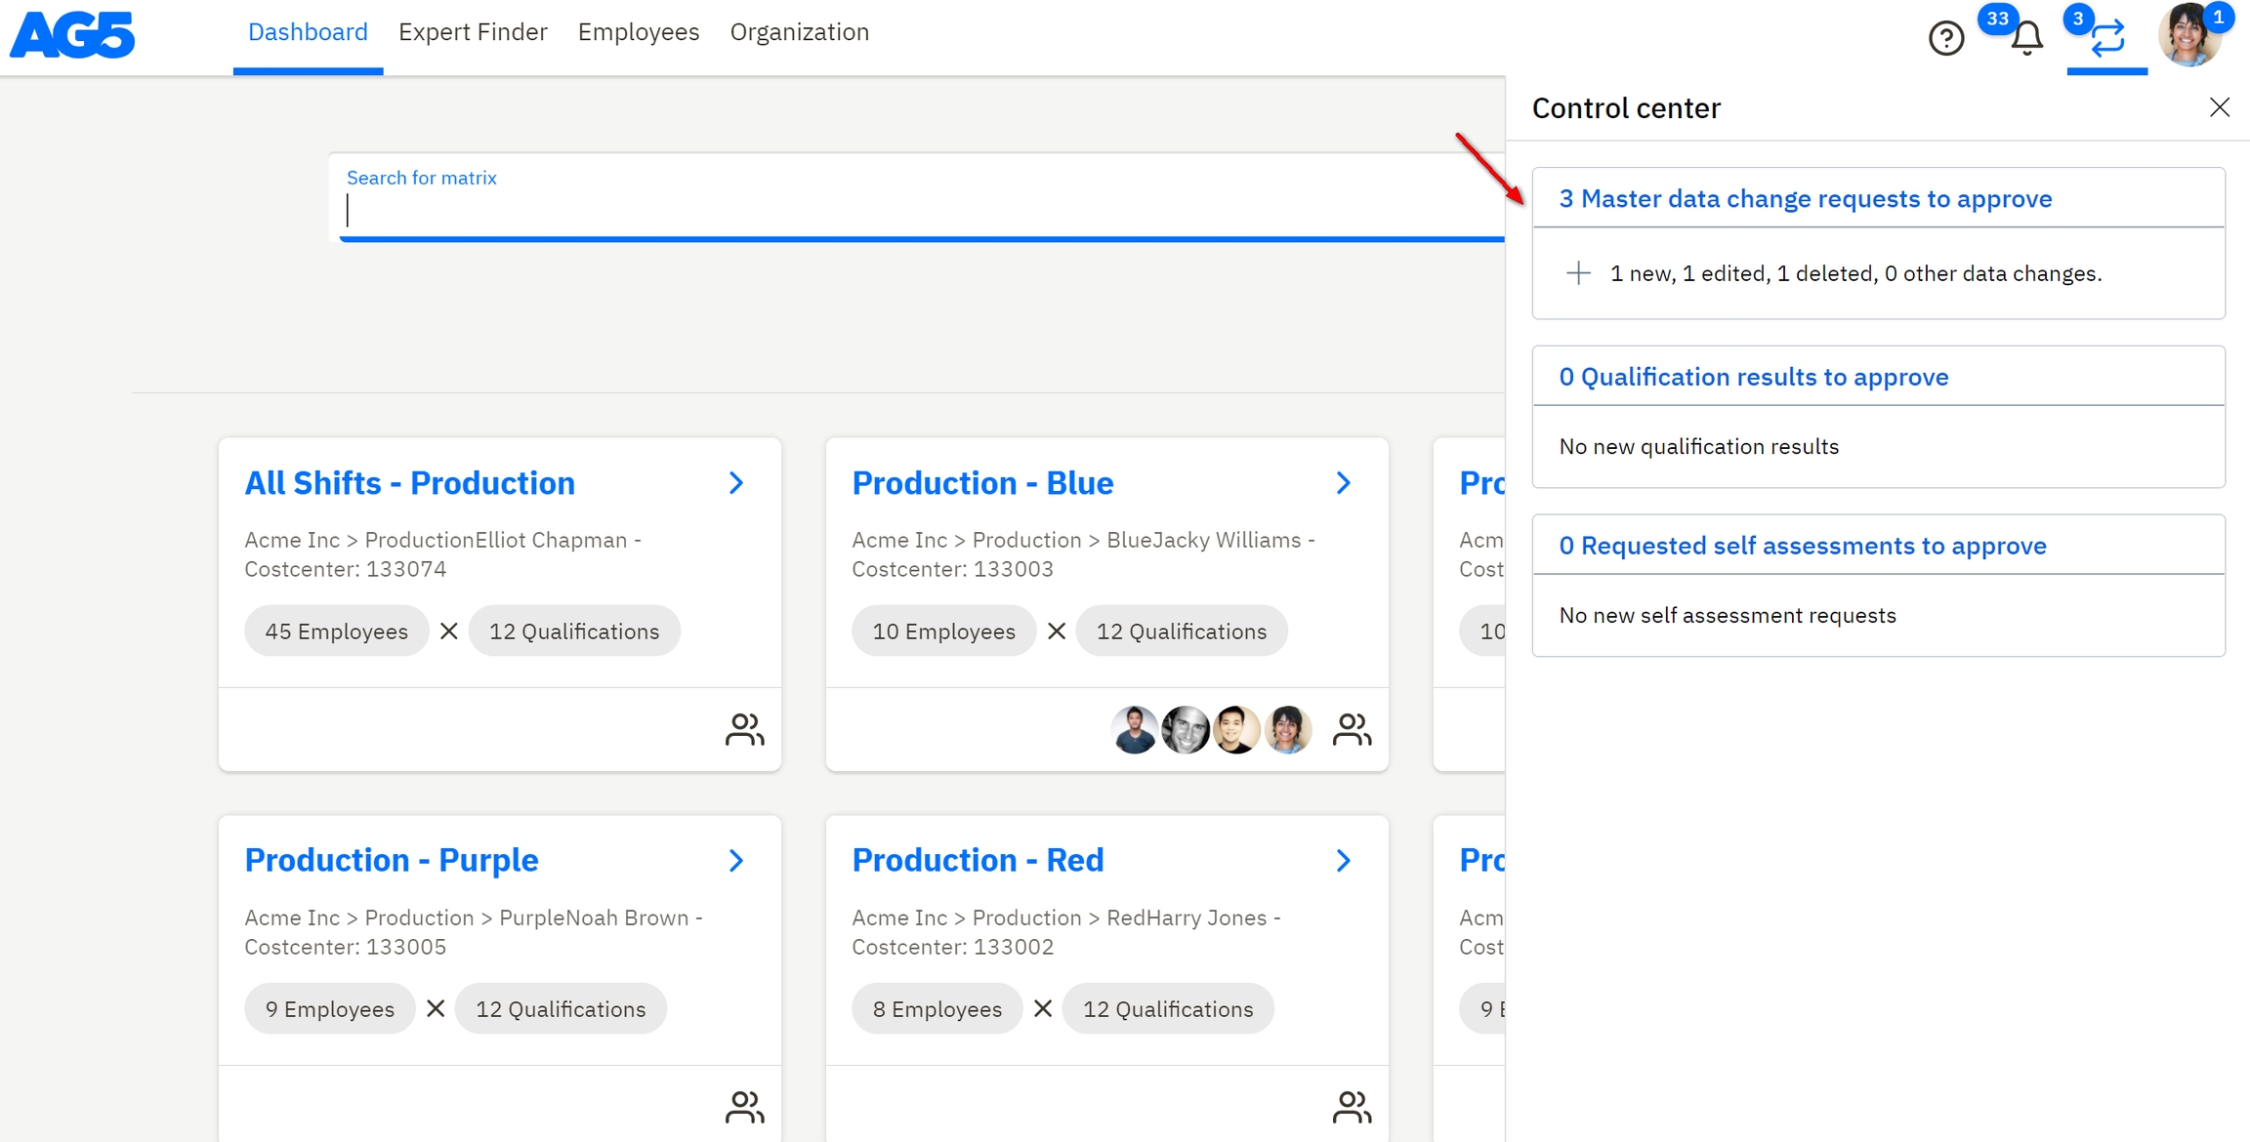Focus the Search for matrix field
This screenshot has height=1142, width=2250.
point(918,210)
